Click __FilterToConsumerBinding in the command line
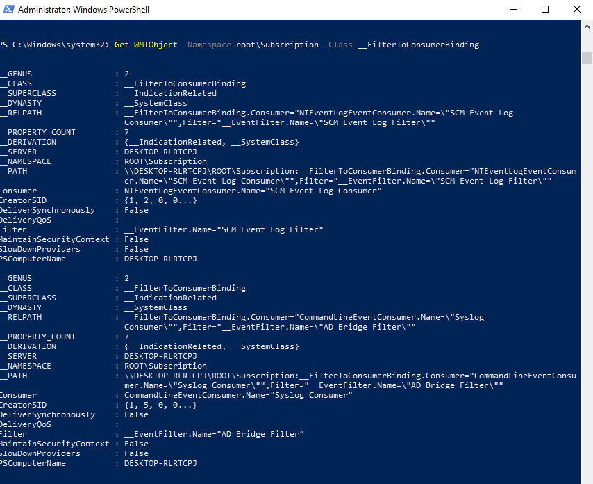This screenshot has height=484, width=593. 418,45
